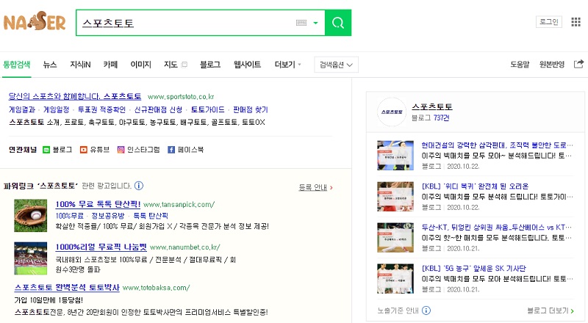
Task: Click thumbnail of 두산-KT blog post
Action: tap(395, 238)
